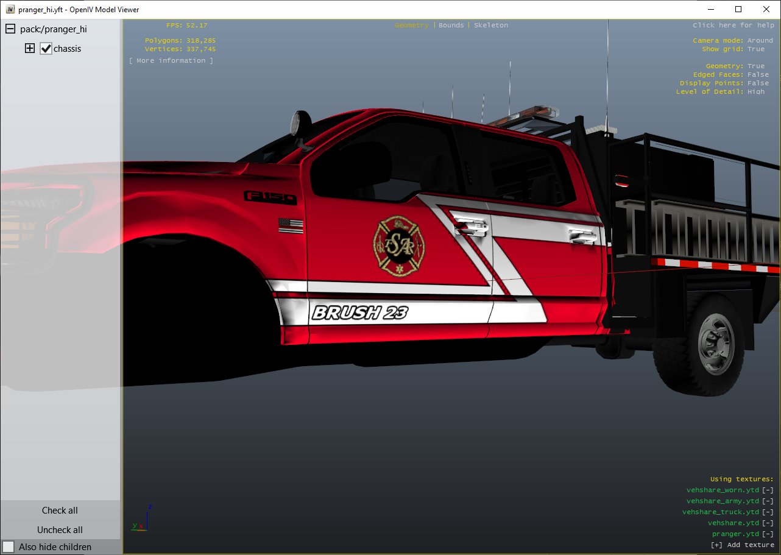Viewport: 781px width, 555px height.
Task: Remove vehshare_army.ytd with its minus icon
Action: click(768, 501)
